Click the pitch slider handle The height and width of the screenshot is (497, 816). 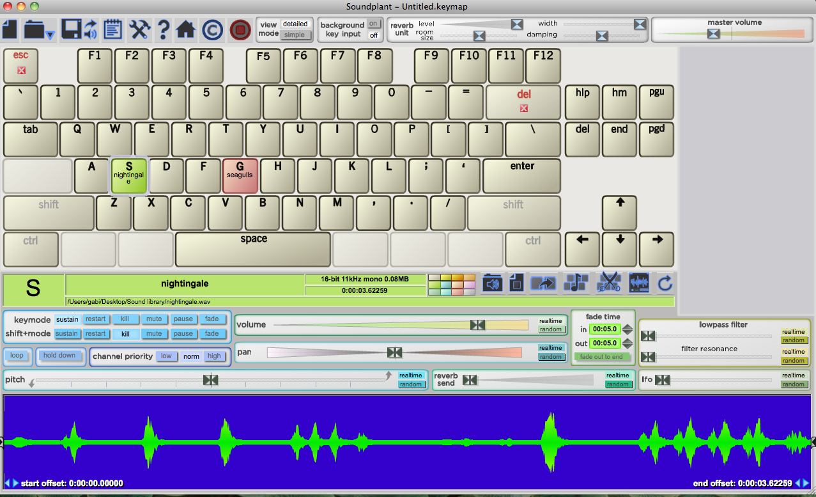pos(211,380)
